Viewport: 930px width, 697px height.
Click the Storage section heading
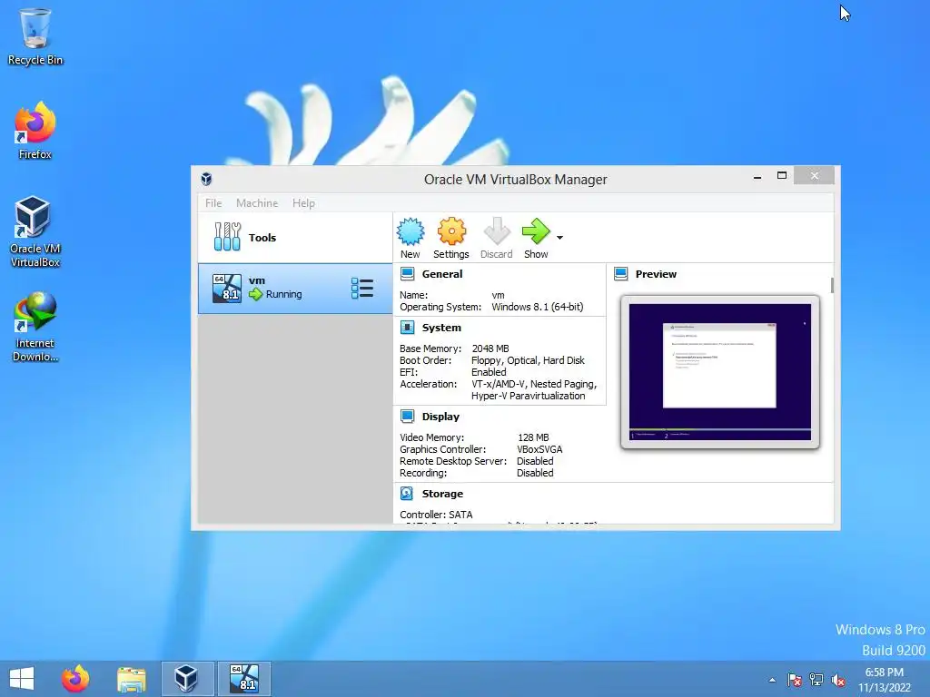click(x=442, y=493)
